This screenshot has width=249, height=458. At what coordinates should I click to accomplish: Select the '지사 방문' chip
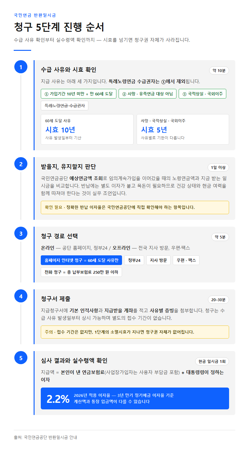[x=158, y=260]
